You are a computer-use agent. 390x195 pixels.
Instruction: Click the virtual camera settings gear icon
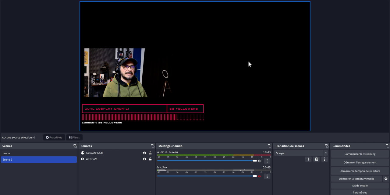coord(386,179)
